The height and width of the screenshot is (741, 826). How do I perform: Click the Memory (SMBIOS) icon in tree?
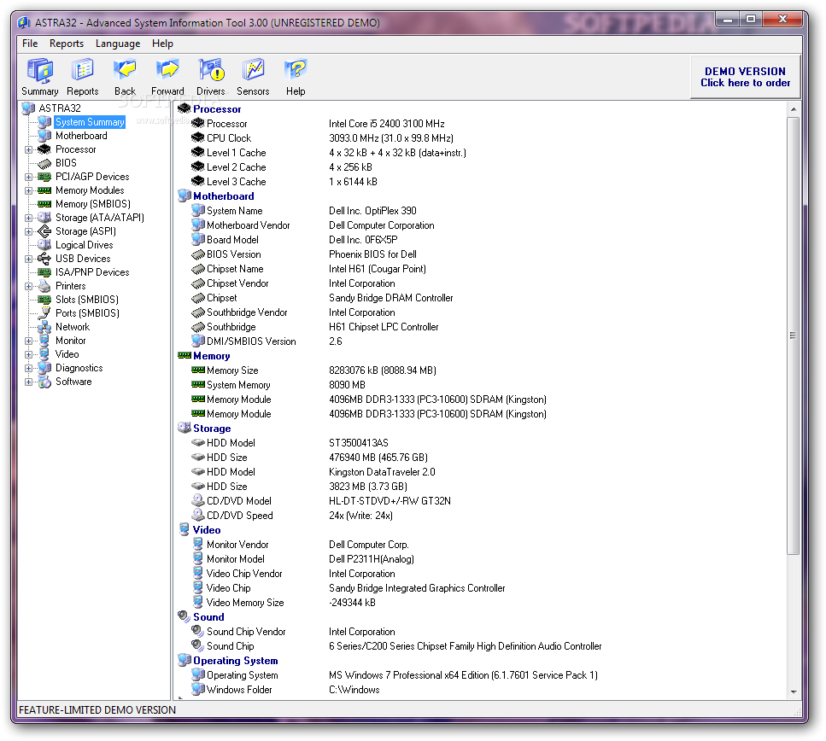coord(44,204)
